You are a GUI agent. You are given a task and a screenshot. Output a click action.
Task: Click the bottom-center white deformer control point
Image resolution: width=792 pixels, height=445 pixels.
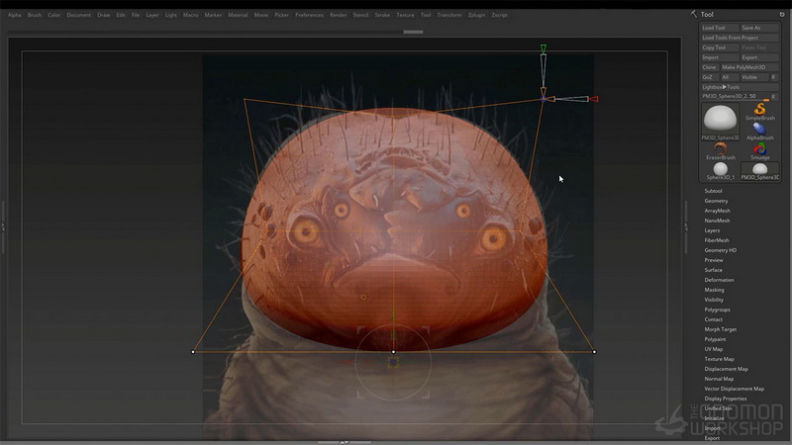coord(393,352)
